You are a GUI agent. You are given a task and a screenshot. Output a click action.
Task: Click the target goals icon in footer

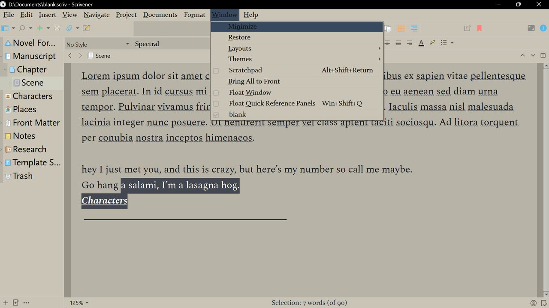534,303
